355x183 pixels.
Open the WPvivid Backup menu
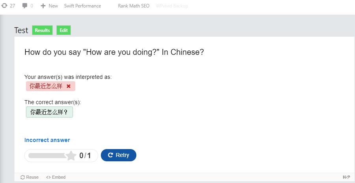tap(172, 6)
